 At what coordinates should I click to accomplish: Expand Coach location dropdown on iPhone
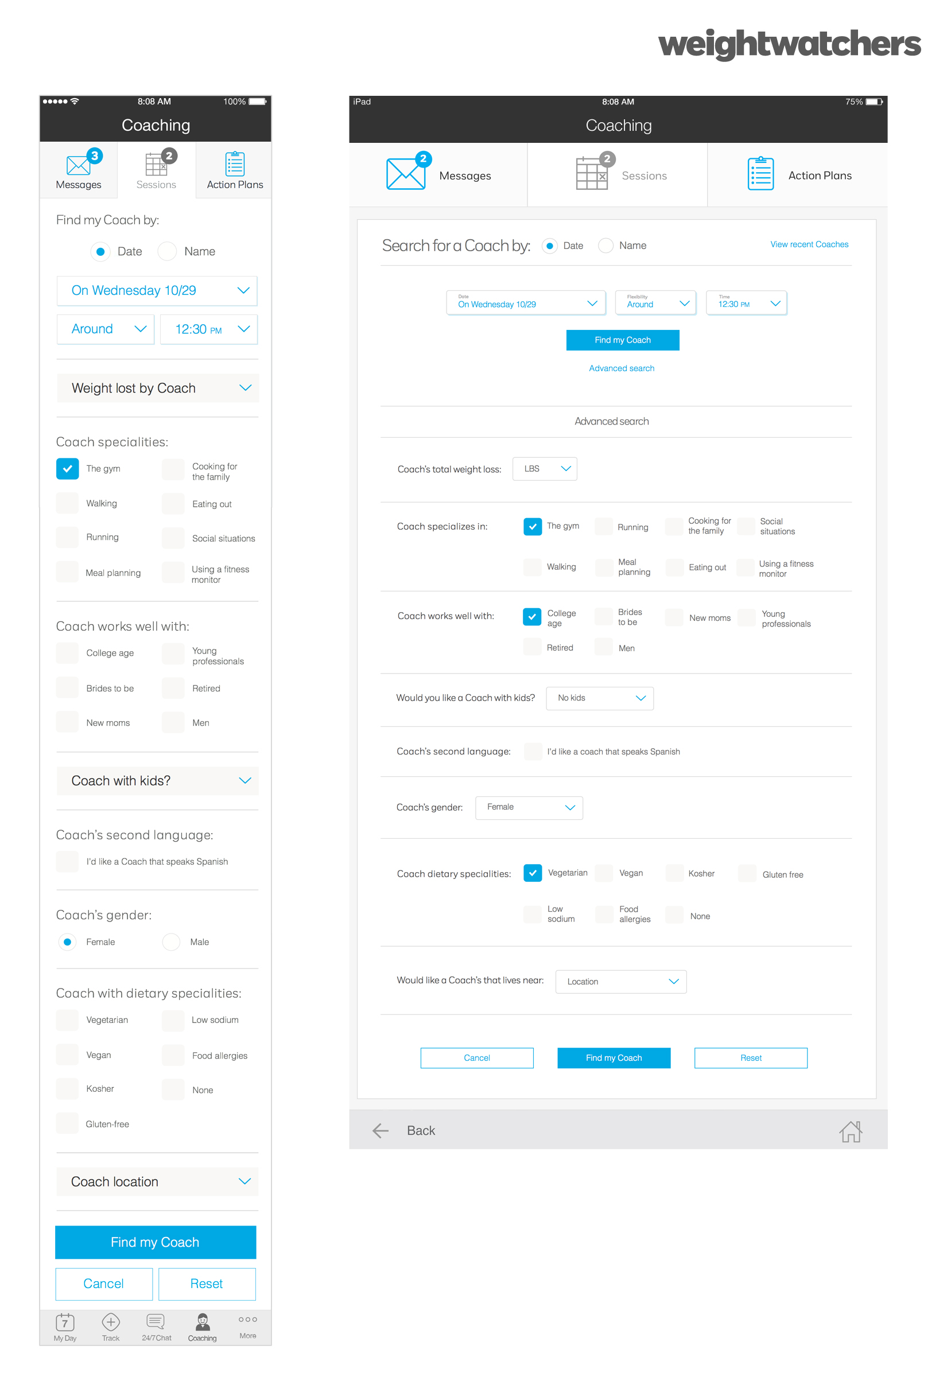[x=158, y=1181]
